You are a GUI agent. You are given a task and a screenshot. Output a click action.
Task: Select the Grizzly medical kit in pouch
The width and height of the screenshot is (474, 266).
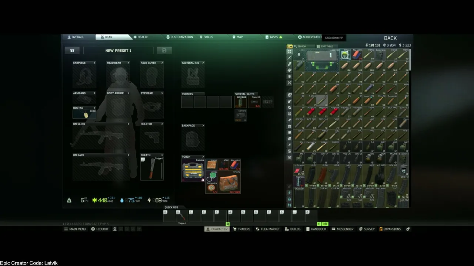pyautogui.click(x=229, y=182)
